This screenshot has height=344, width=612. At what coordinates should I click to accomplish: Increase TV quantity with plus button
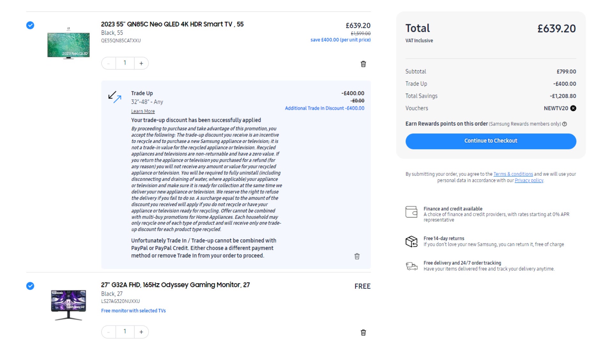click(x=141, y=63)
